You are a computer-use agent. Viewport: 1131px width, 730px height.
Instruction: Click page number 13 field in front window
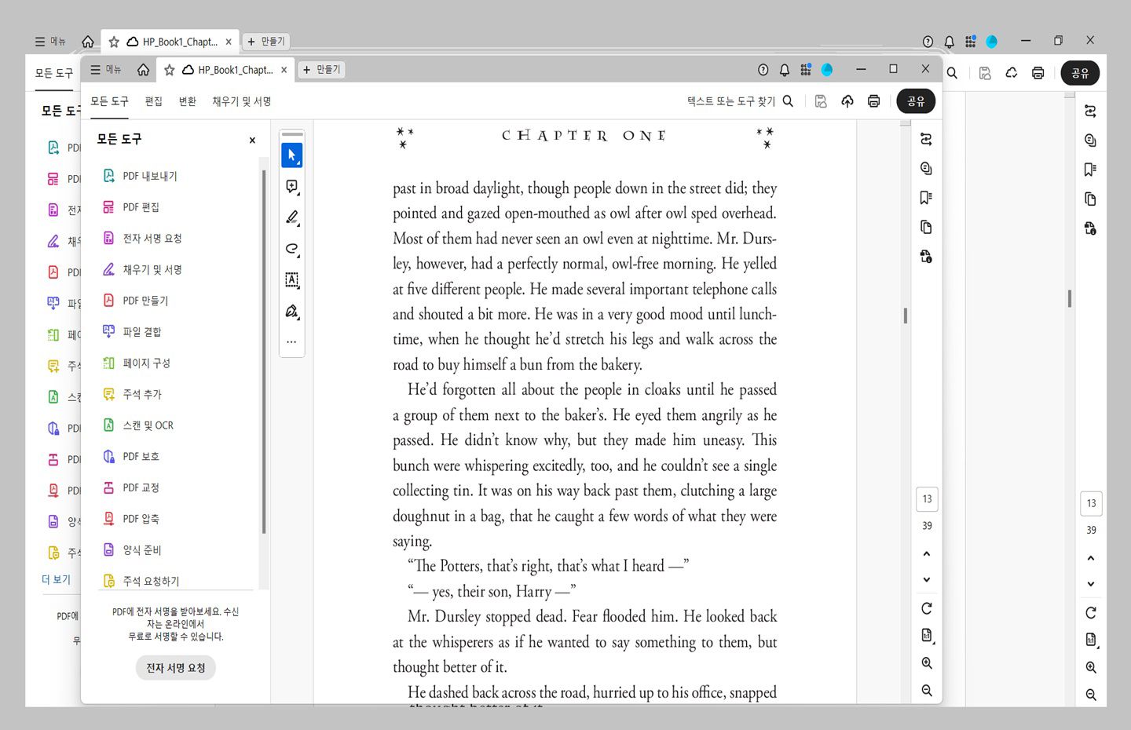pyautogui.click(x=927, y=499)
